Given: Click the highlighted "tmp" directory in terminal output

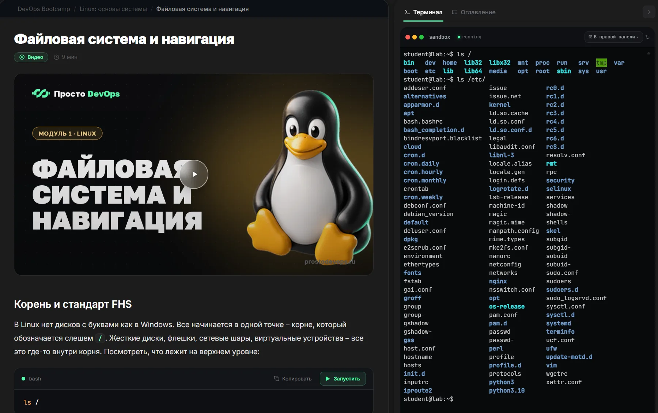Looking at the screenshot, I should tap(601, 63).
